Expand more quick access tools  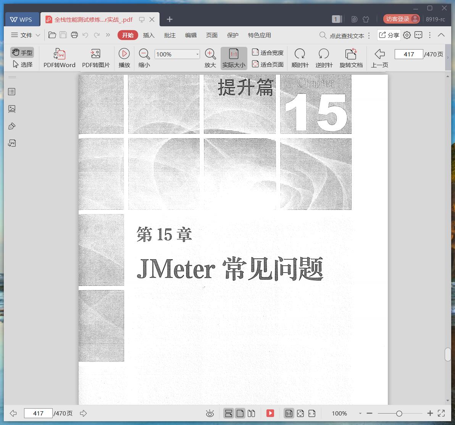point(108,35)
